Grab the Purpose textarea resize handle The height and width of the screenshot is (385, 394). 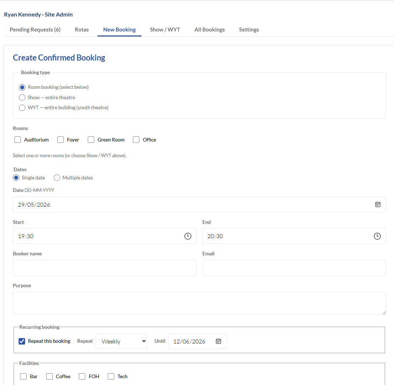point(384,313)
